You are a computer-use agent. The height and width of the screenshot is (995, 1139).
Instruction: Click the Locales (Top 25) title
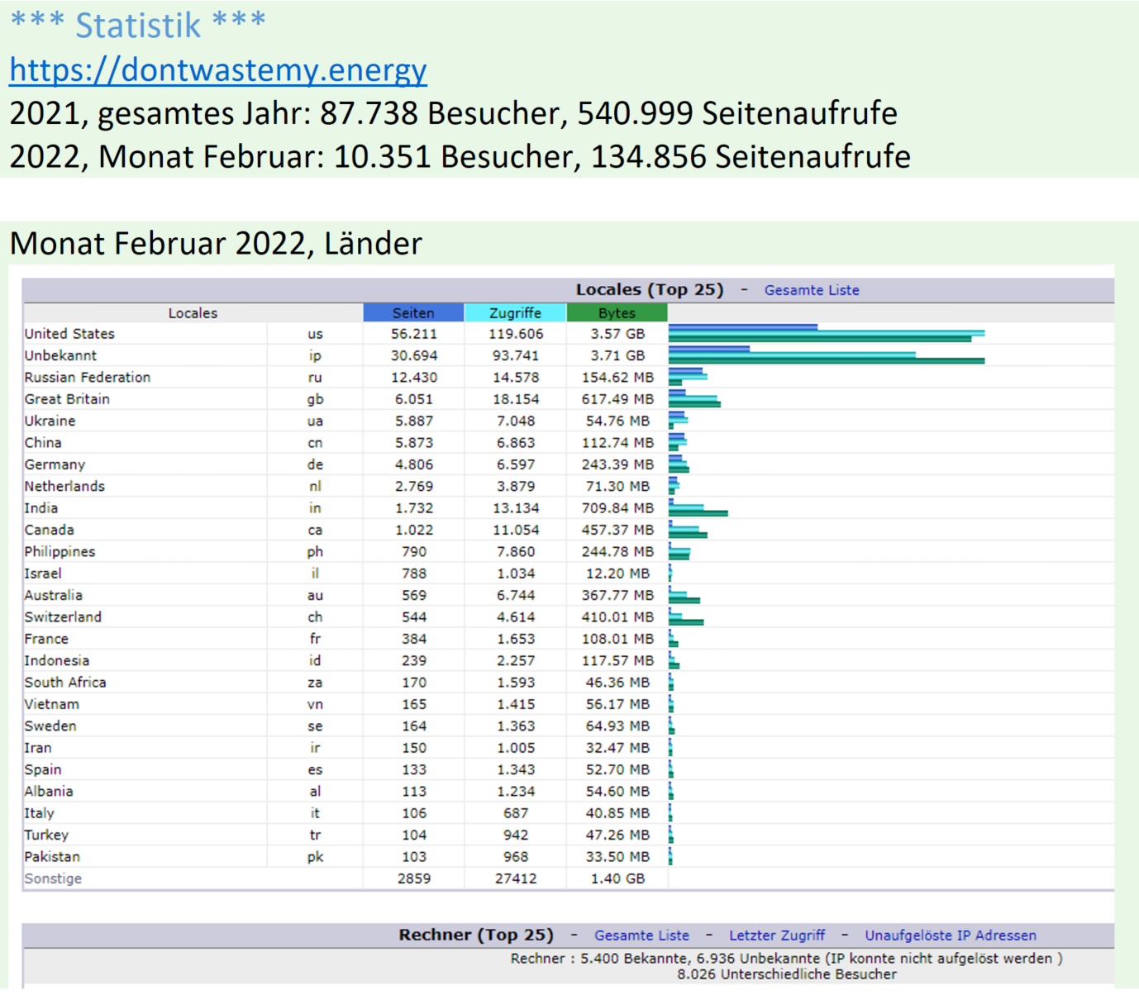pyautogui.click(x=649, y=290)
